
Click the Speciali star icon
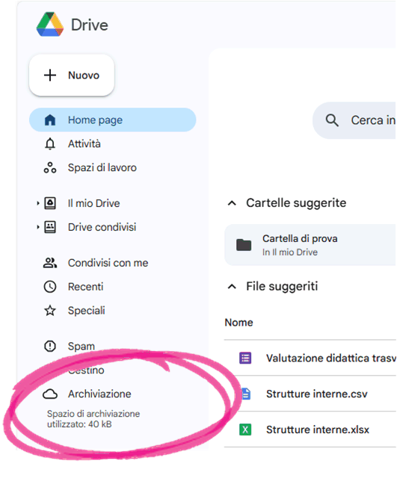[x=50, y=311]
